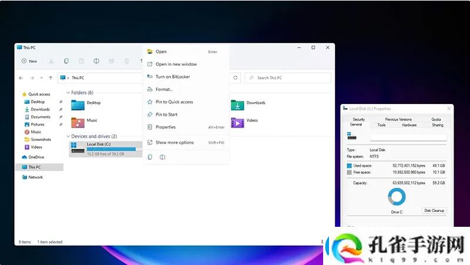Image resolution: width=470 pixels, height=265 pixels.
Task: Click Free space gray color box
Action: [x=349, y=172]
